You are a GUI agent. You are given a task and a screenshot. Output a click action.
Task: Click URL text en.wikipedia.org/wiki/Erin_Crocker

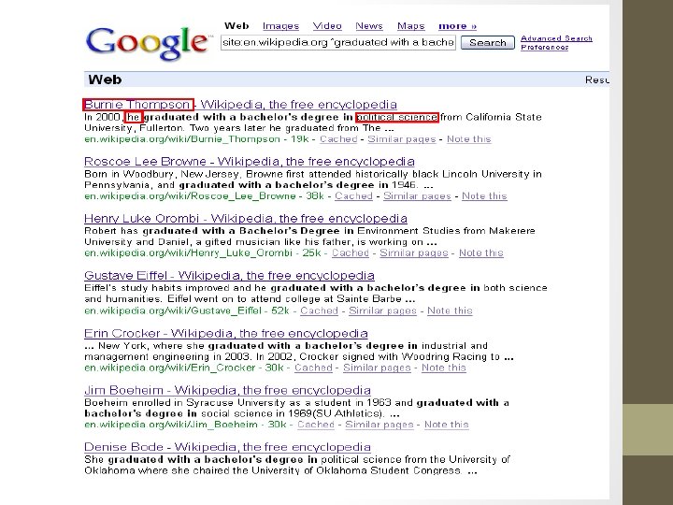pyautogui.click(x=169, y=368)
